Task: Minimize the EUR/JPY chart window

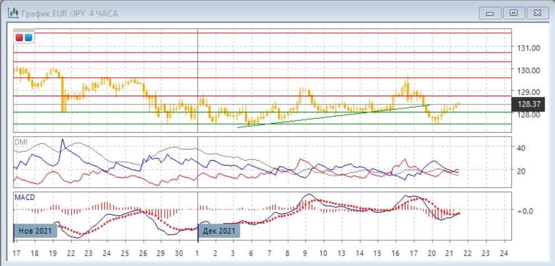Action: tap(489, 12)
